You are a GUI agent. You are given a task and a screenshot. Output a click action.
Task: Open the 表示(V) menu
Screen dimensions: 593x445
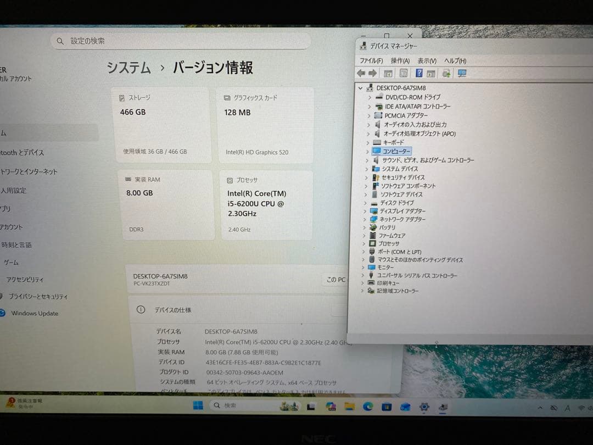pyautogui.click(x=427, y=60)
